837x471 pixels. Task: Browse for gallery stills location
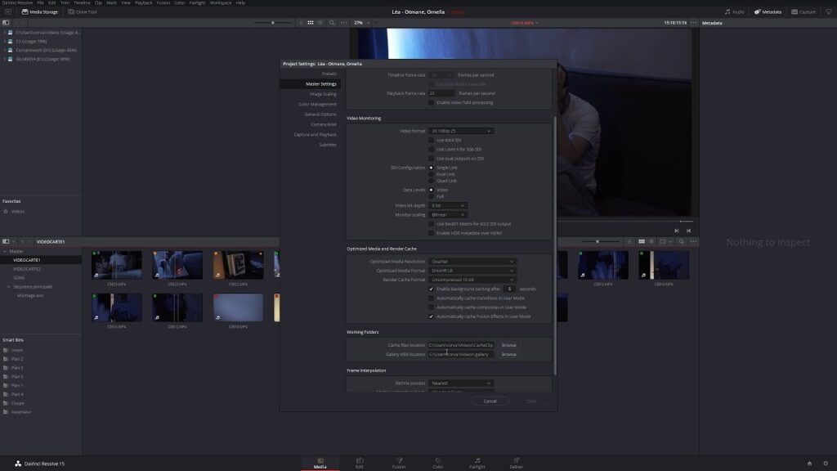pyautogui.click(x=508, y=354)
